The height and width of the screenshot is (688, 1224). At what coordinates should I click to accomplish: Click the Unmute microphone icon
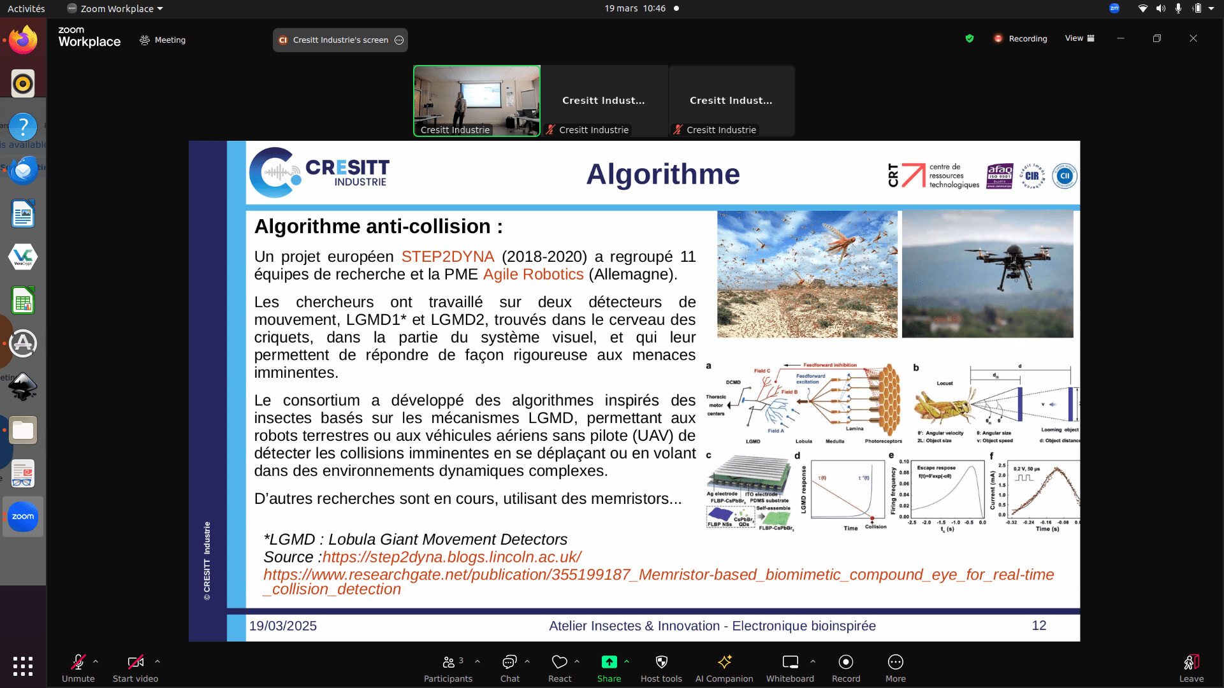(x=78, y=662)
